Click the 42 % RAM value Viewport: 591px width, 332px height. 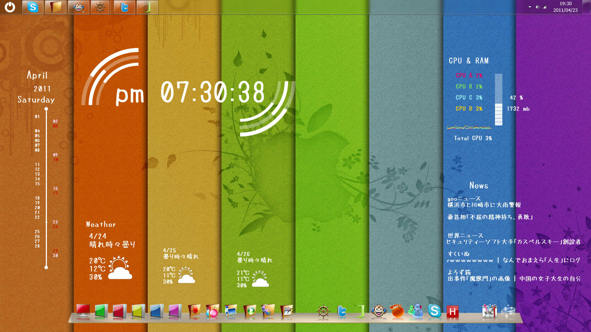pyautogui.click(x=516, y=98)
